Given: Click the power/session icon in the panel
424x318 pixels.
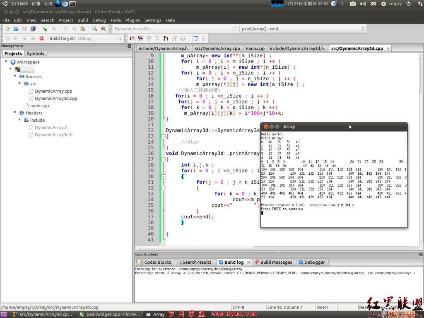Looking at the screenshot, I should [x=408, y=4].
